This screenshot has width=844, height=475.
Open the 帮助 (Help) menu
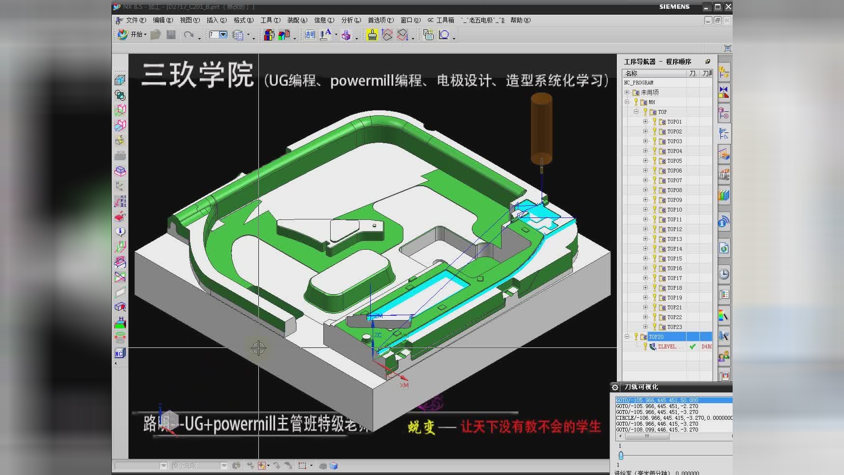pos(520,20)
